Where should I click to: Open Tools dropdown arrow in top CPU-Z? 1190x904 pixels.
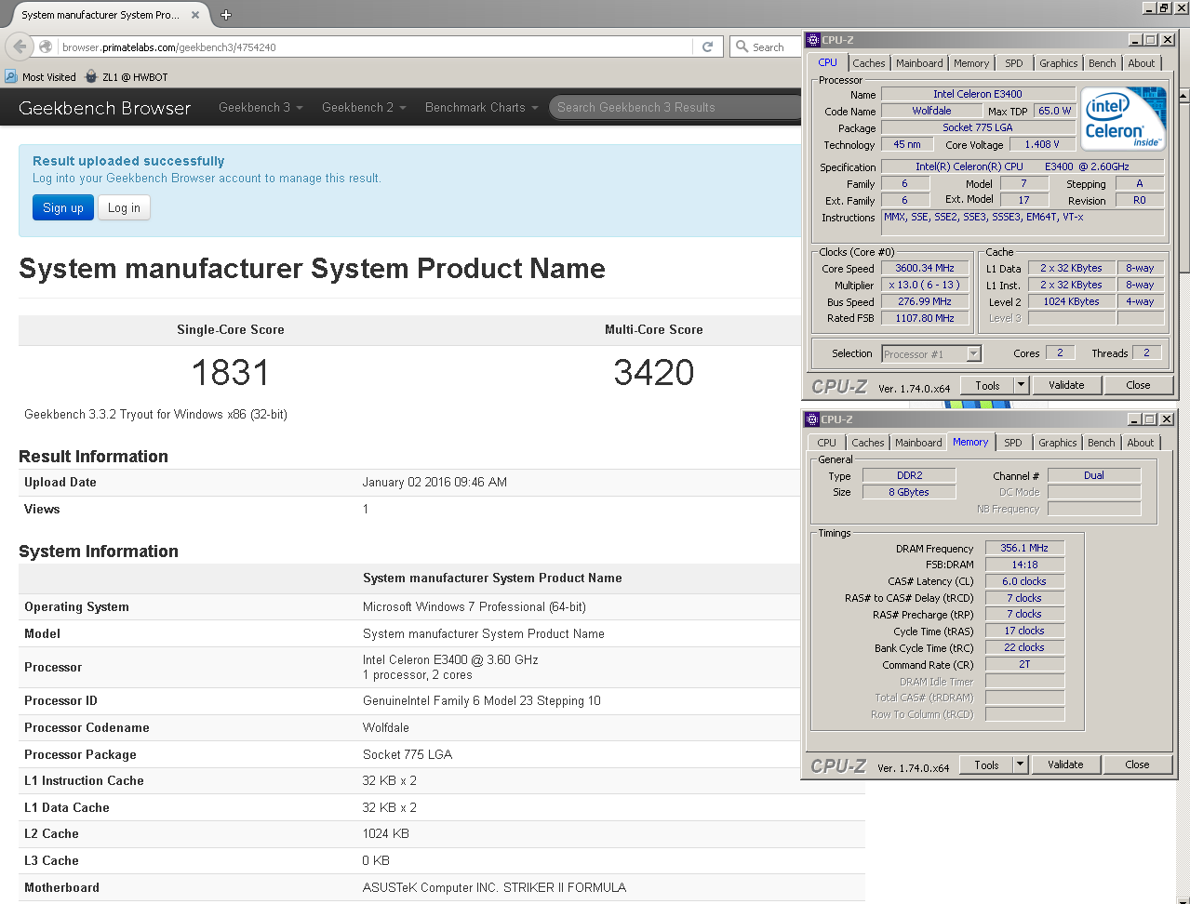[x=1021, y=385]
